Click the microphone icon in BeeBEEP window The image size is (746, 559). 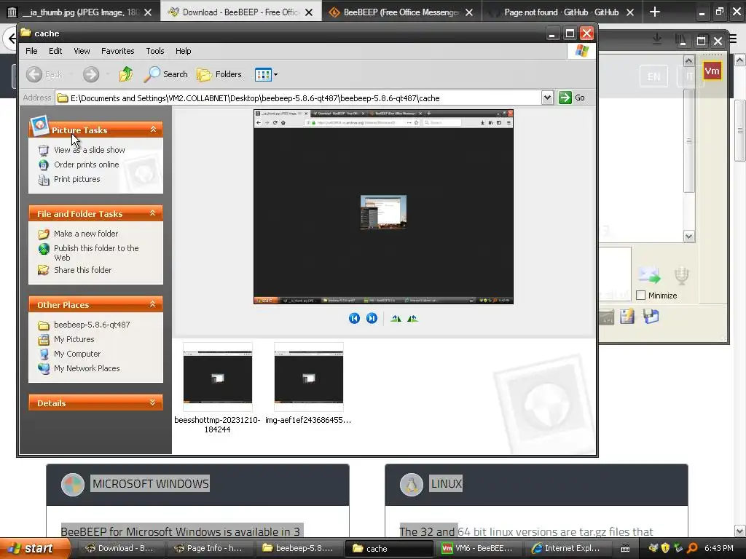[x=681, y=275]
